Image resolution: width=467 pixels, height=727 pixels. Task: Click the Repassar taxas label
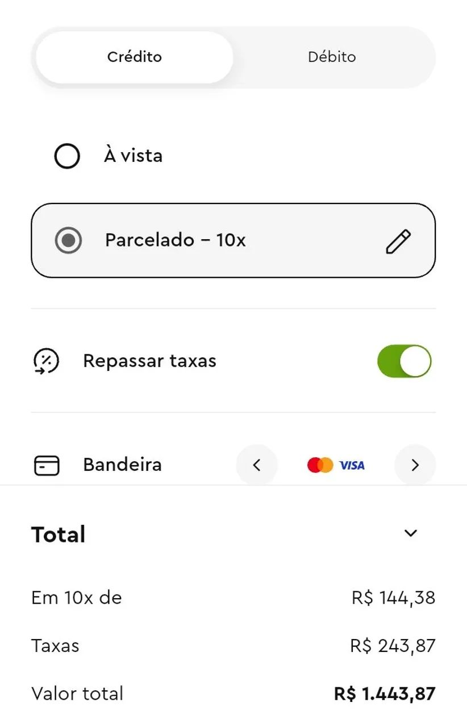pyautogui.click(x=150, y=361)
